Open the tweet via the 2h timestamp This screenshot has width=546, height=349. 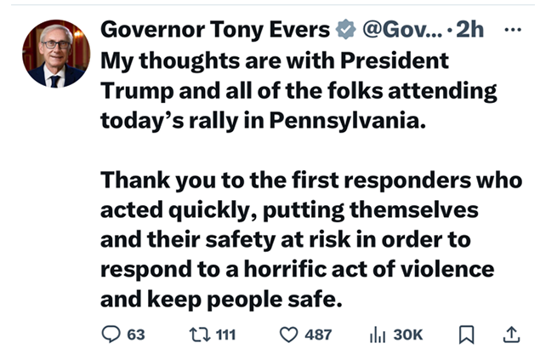coord(470,31)
